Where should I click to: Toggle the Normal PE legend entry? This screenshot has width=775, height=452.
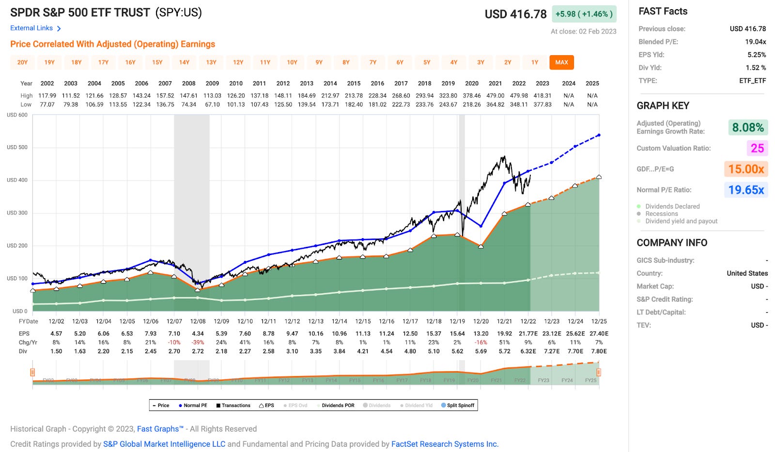[x=193, y=406]
